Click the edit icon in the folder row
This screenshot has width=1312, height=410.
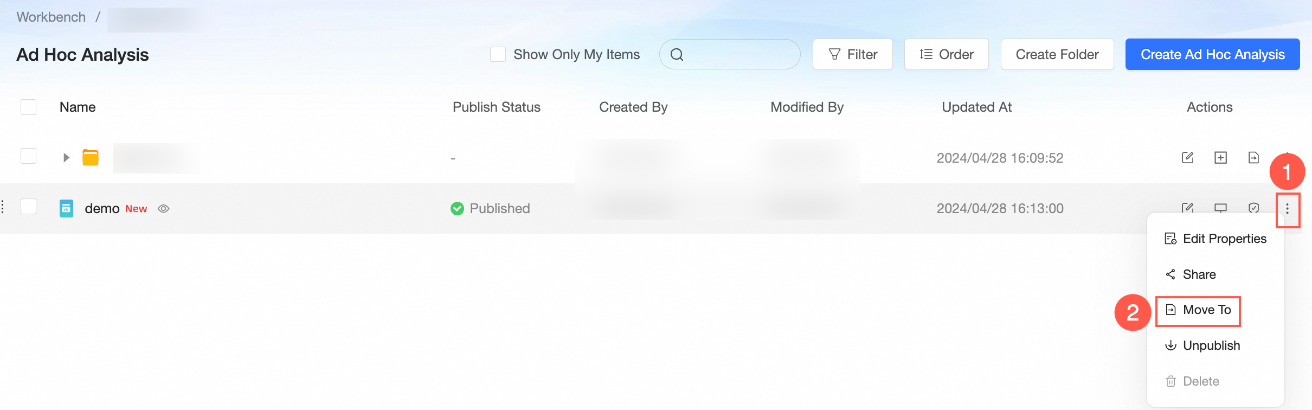click(1187, 158)
